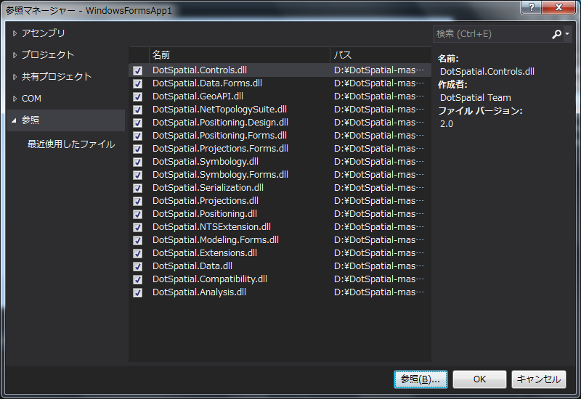Sort by 名前 column header
Viewport: 581px width, 399px height.
[240, 55]
